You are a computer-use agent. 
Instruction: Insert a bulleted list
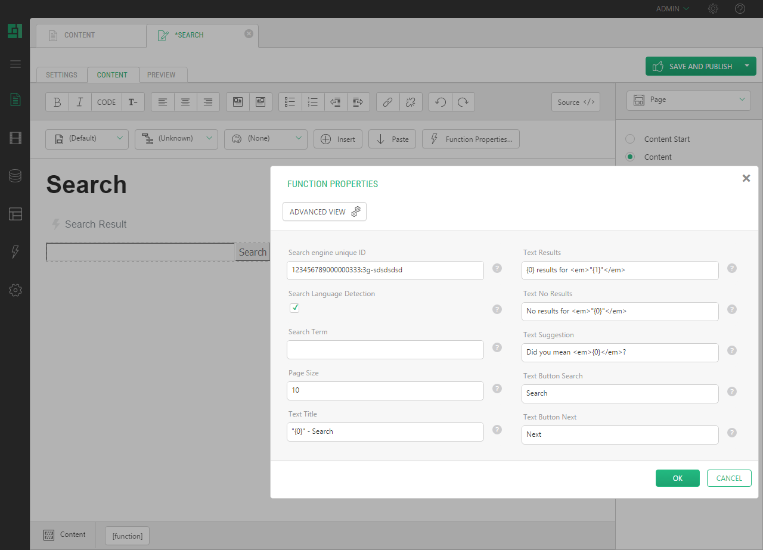point(290,102)
